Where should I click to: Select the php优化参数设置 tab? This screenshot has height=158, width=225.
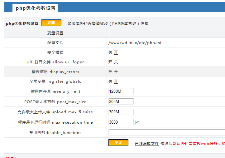pyautogui.click(x=35, y=8)
